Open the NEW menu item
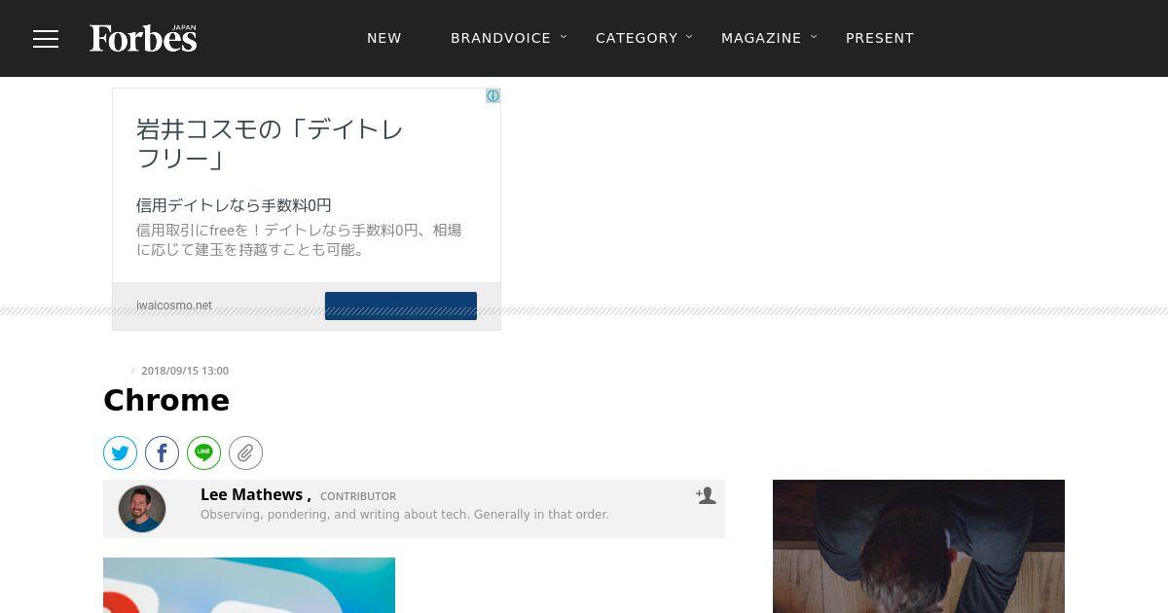 point(384,38)
